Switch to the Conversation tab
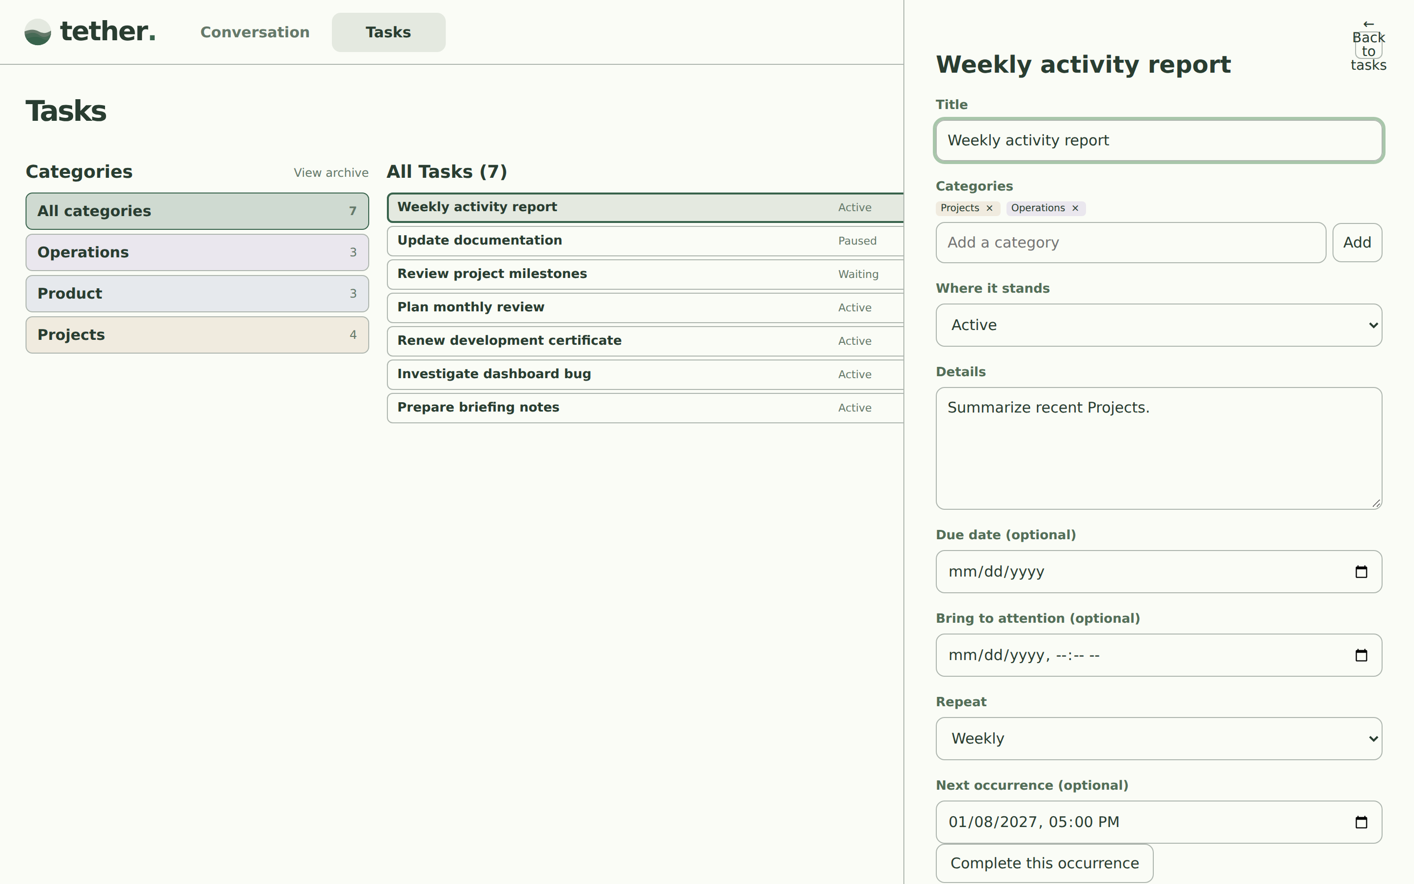 255,32
